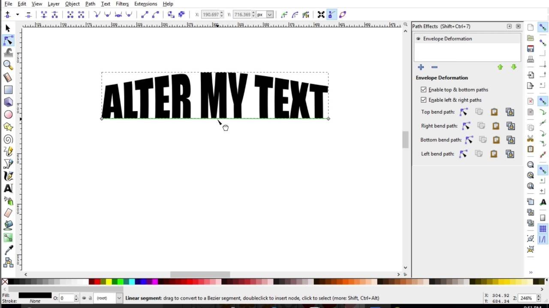Toggle Show Bezier handles button

coord(332,15)
